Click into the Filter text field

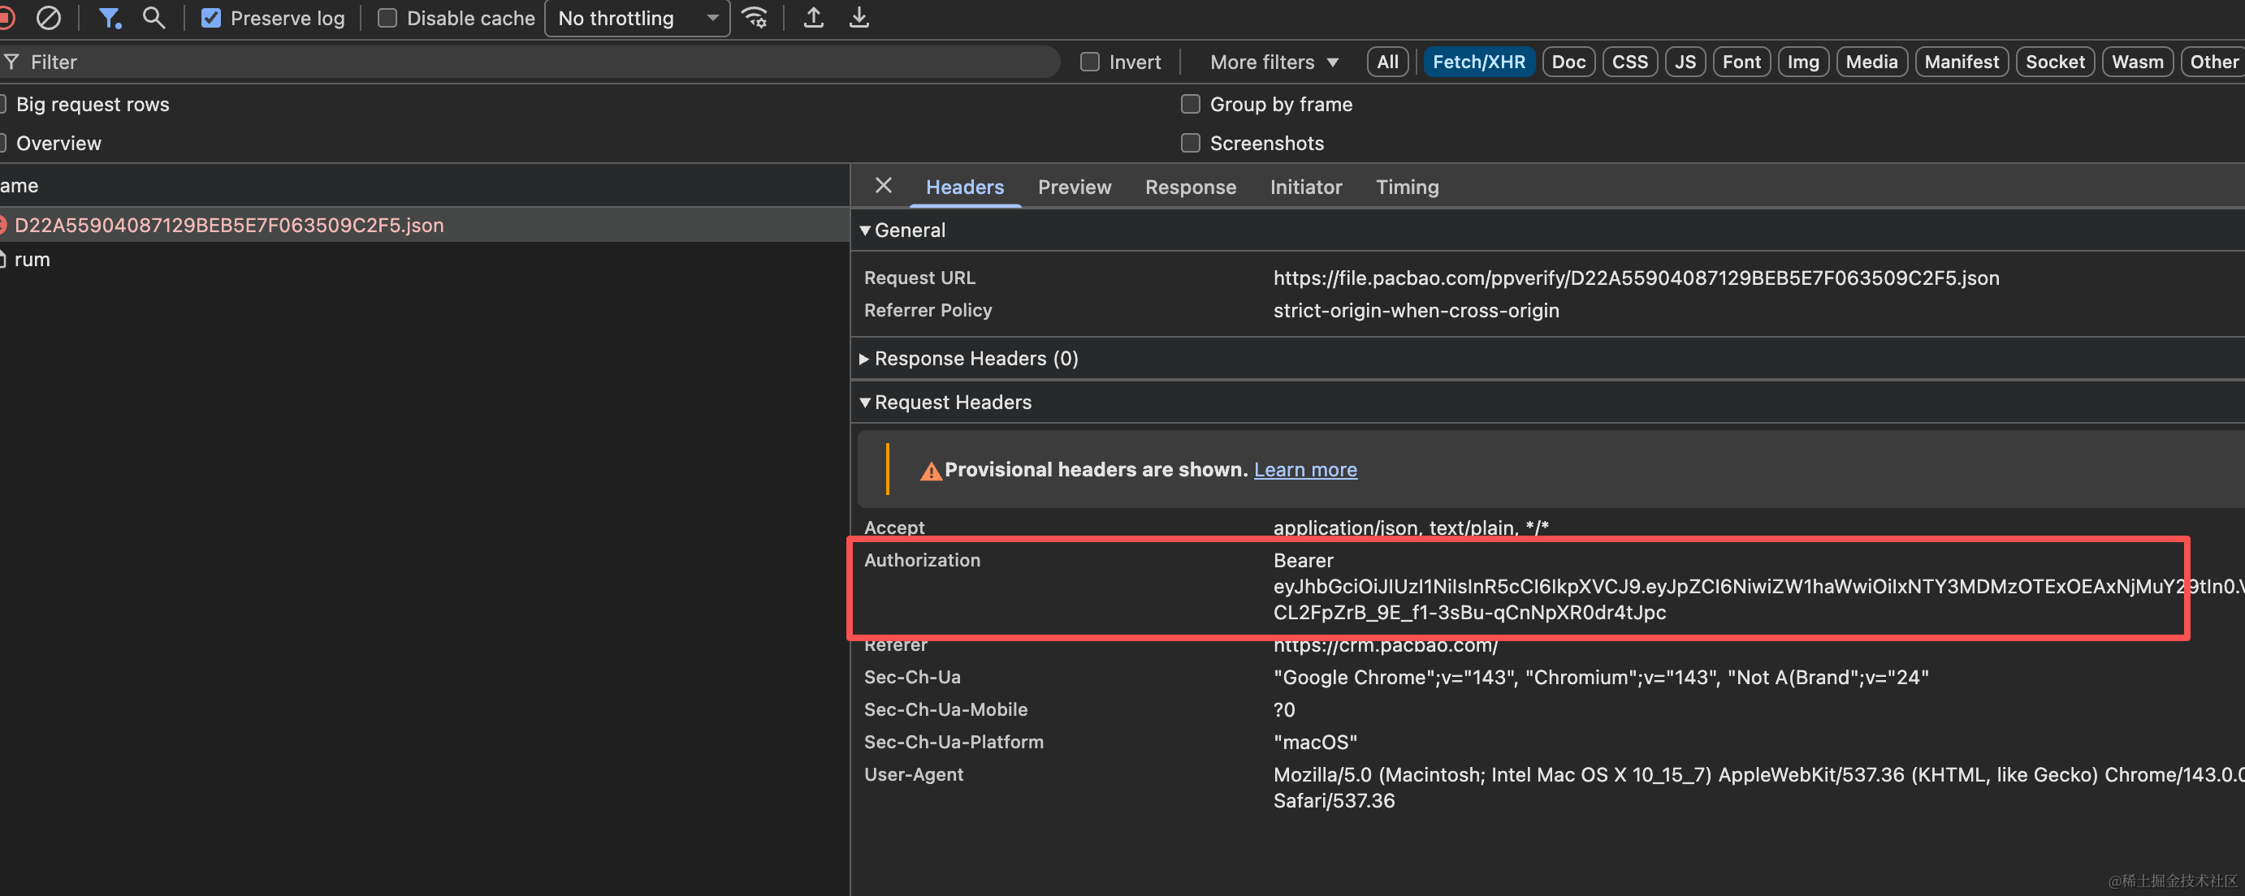pos(523,62)
